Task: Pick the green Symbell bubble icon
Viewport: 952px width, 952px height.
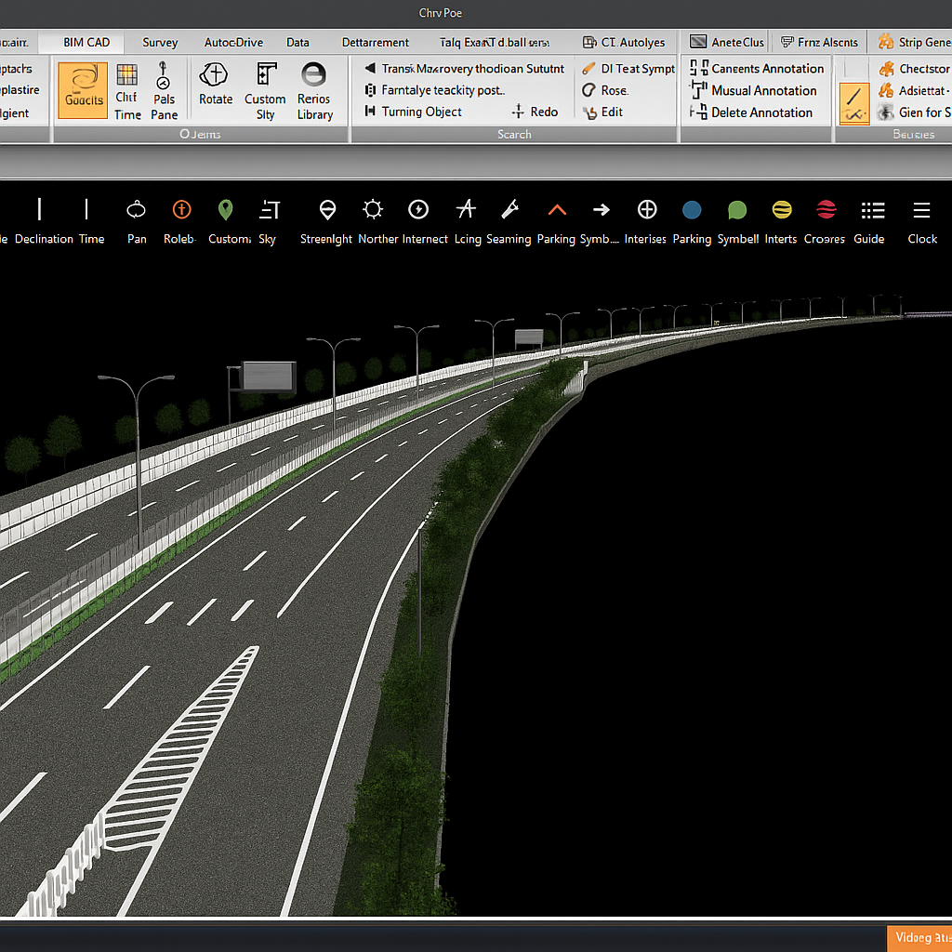Action: pyautogui.click(x=737, y=210)
